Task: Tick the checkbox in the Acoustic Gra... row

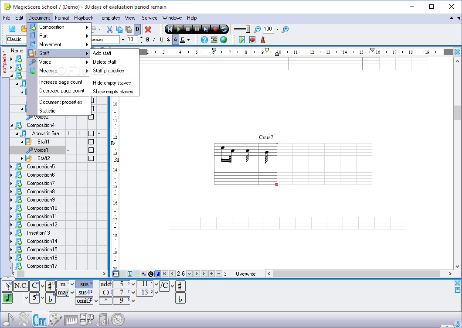Action: (x=91, y=133)
